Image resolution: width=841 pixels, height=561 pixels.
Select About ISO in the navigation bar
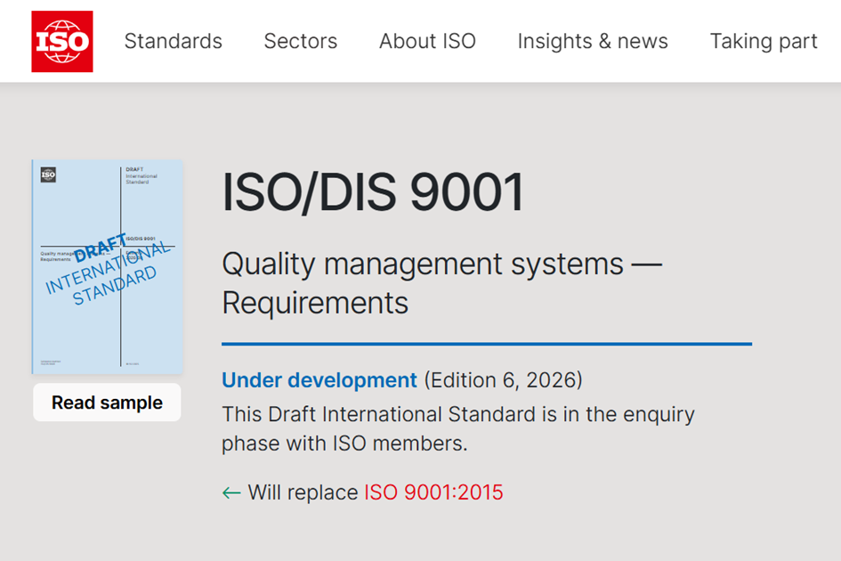[x=427, y=42]
